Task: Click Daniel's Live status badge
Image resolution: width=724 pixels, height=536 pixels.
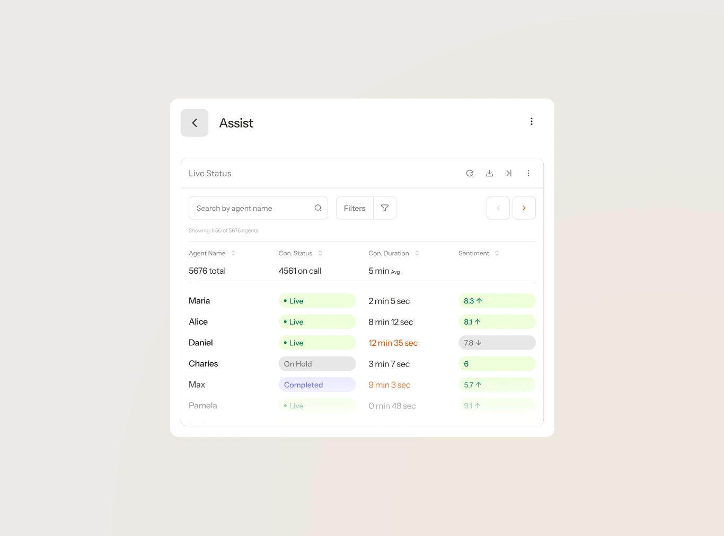Action: (x=317, y=343)
